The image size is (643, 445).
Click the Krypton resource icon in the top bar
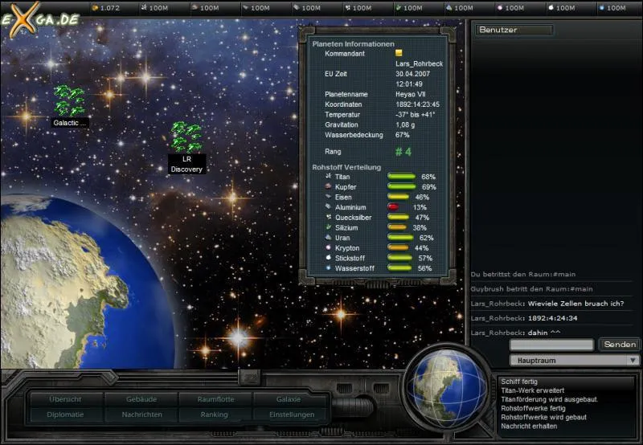click(x=500, y=8)
